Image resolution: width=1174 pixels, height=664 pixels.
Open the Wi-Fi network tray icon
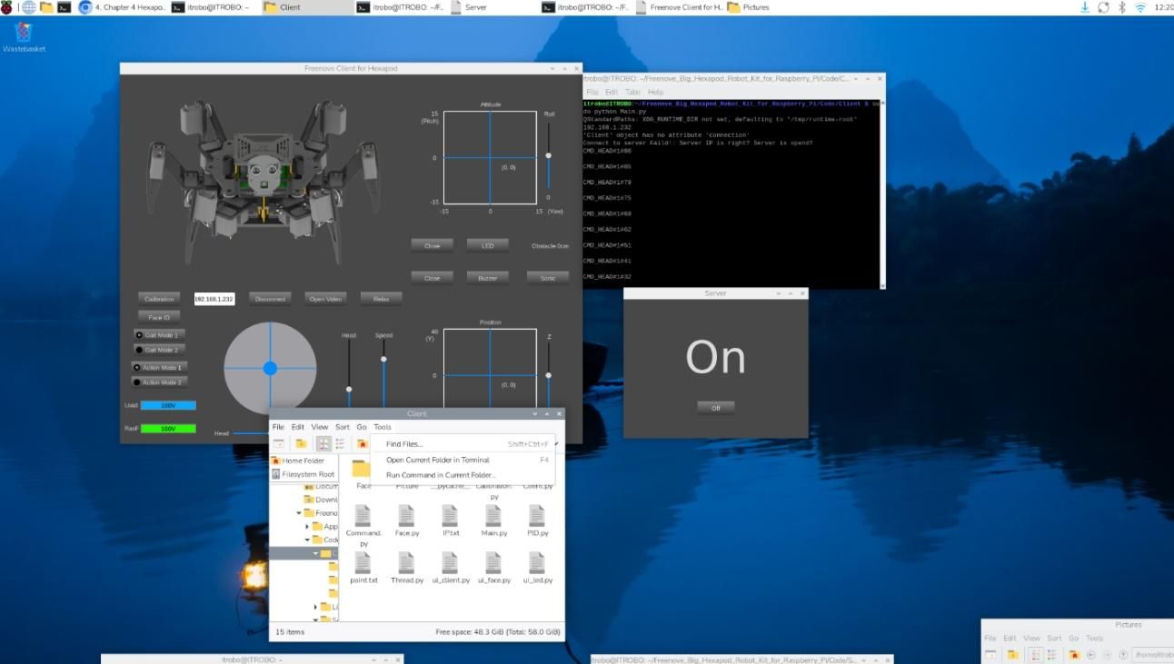click(1140, 7)
